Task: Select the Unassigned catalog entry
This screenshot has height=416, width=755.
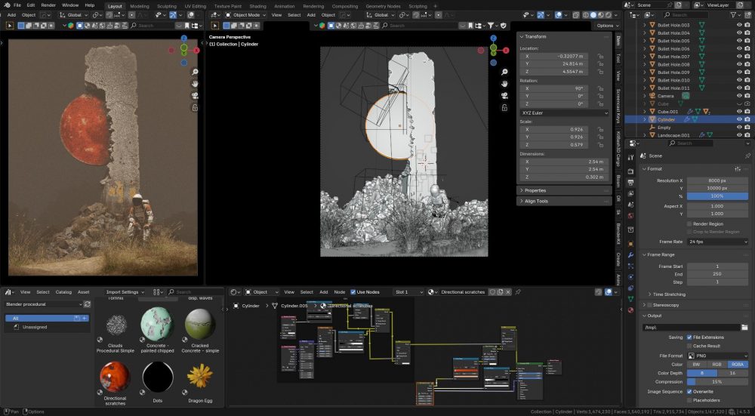Action: (35, 327)
